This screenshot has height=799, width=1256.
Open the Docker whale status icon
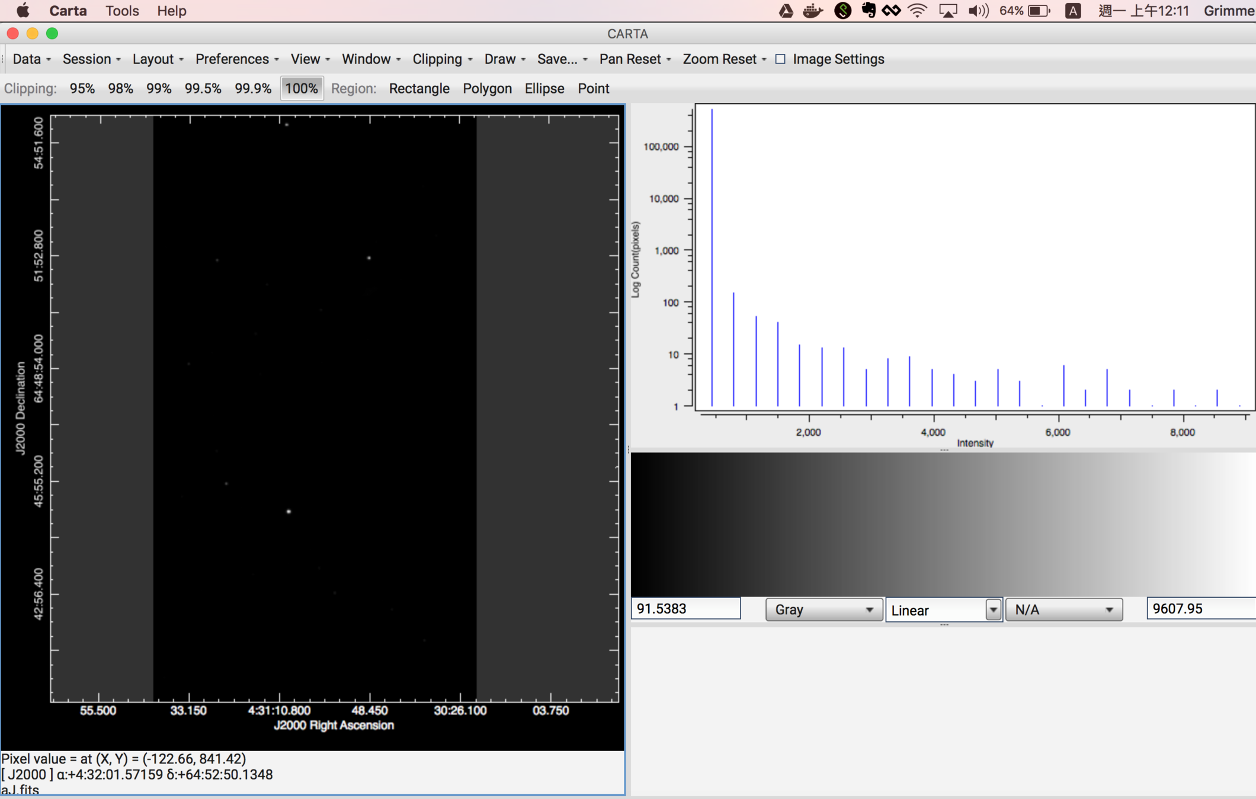pyautogui.click(x=813, y=11)
